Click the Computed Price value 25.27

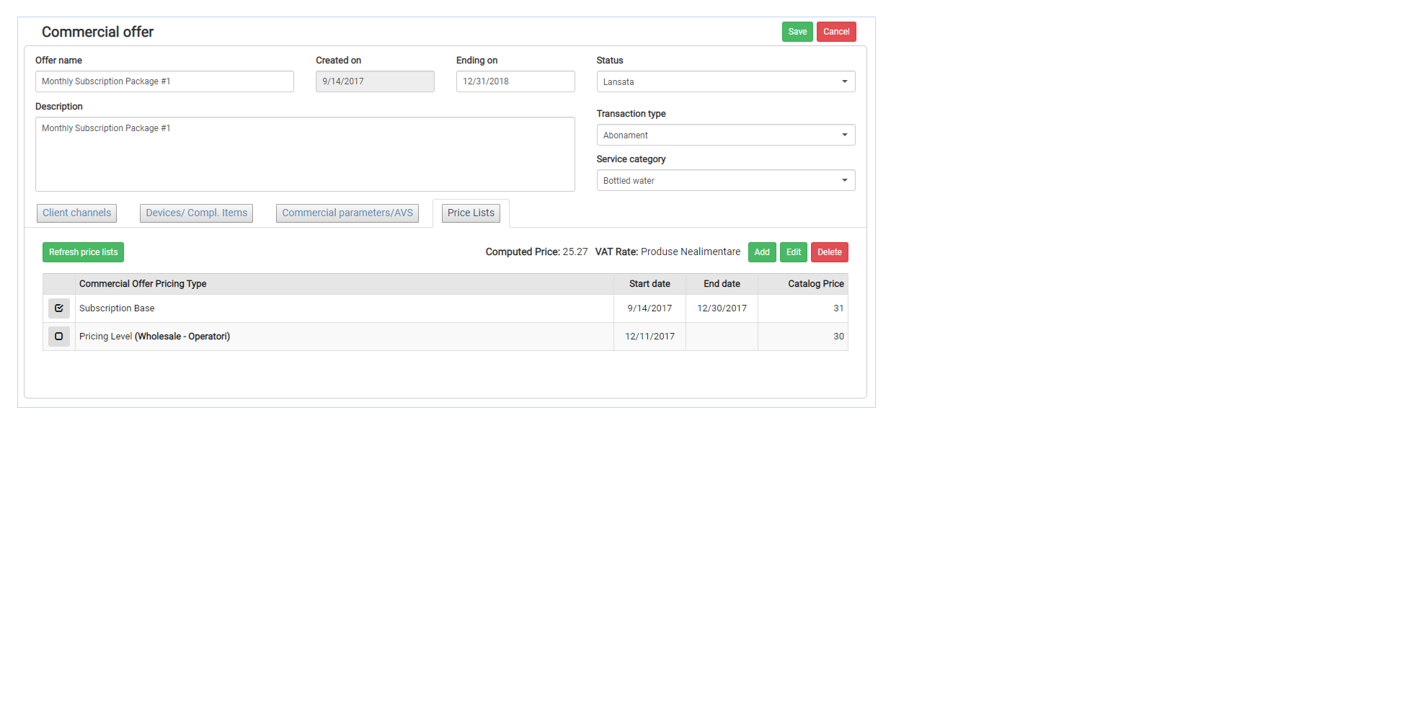pyautogui.click(x=575, y=252)
